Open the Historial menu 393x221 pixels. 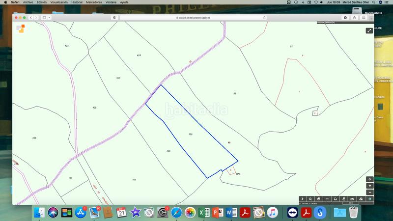(77, 2)
